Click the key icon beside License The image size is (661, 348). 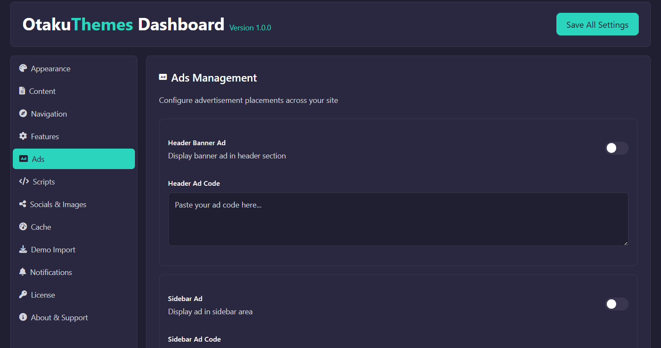23,294
